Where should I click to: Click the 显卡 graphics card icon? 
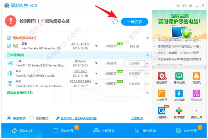16,46
